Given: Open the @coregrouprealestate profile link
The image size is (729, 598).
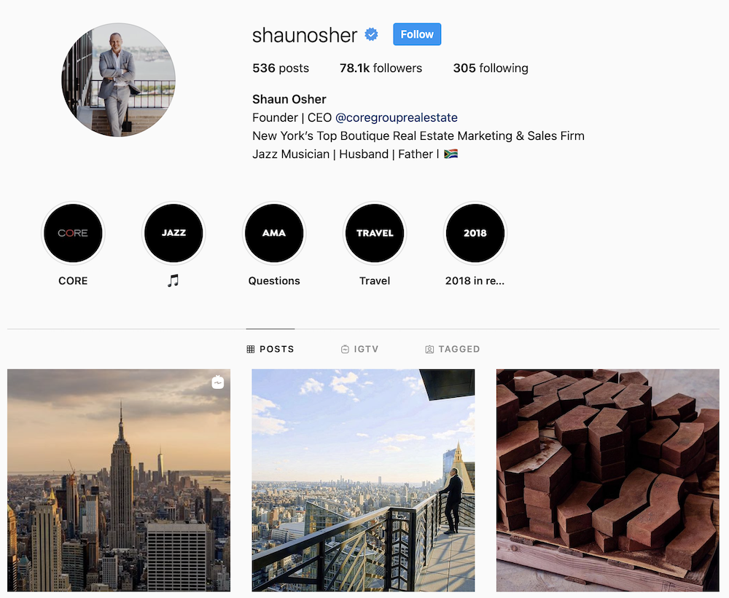Looking at the screenshot, I should point(396,117).
